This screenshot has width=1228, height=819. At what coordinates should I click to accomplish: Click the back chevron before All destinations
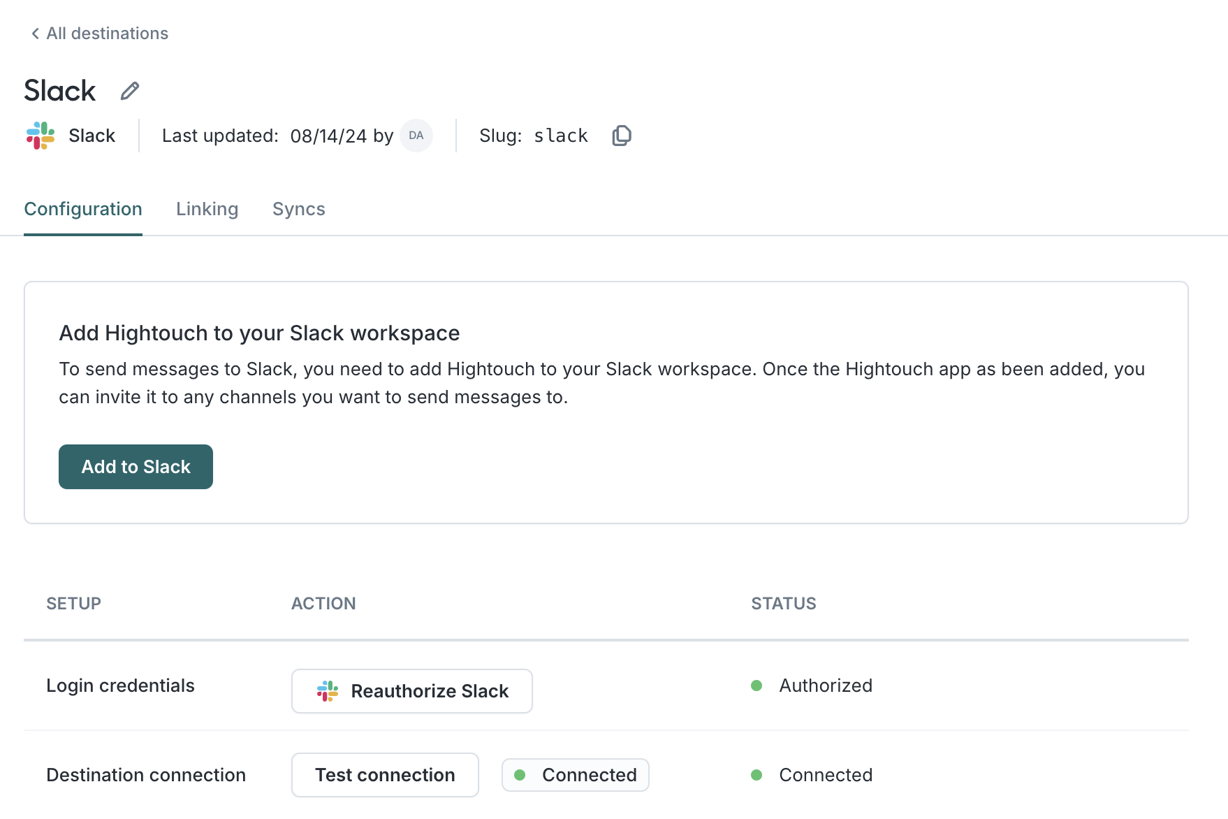[x=35, y=34]
